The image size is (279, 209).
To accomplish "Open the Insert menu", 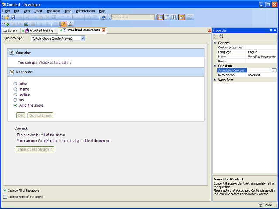I will pyautogui.click(x=38, y=11).
